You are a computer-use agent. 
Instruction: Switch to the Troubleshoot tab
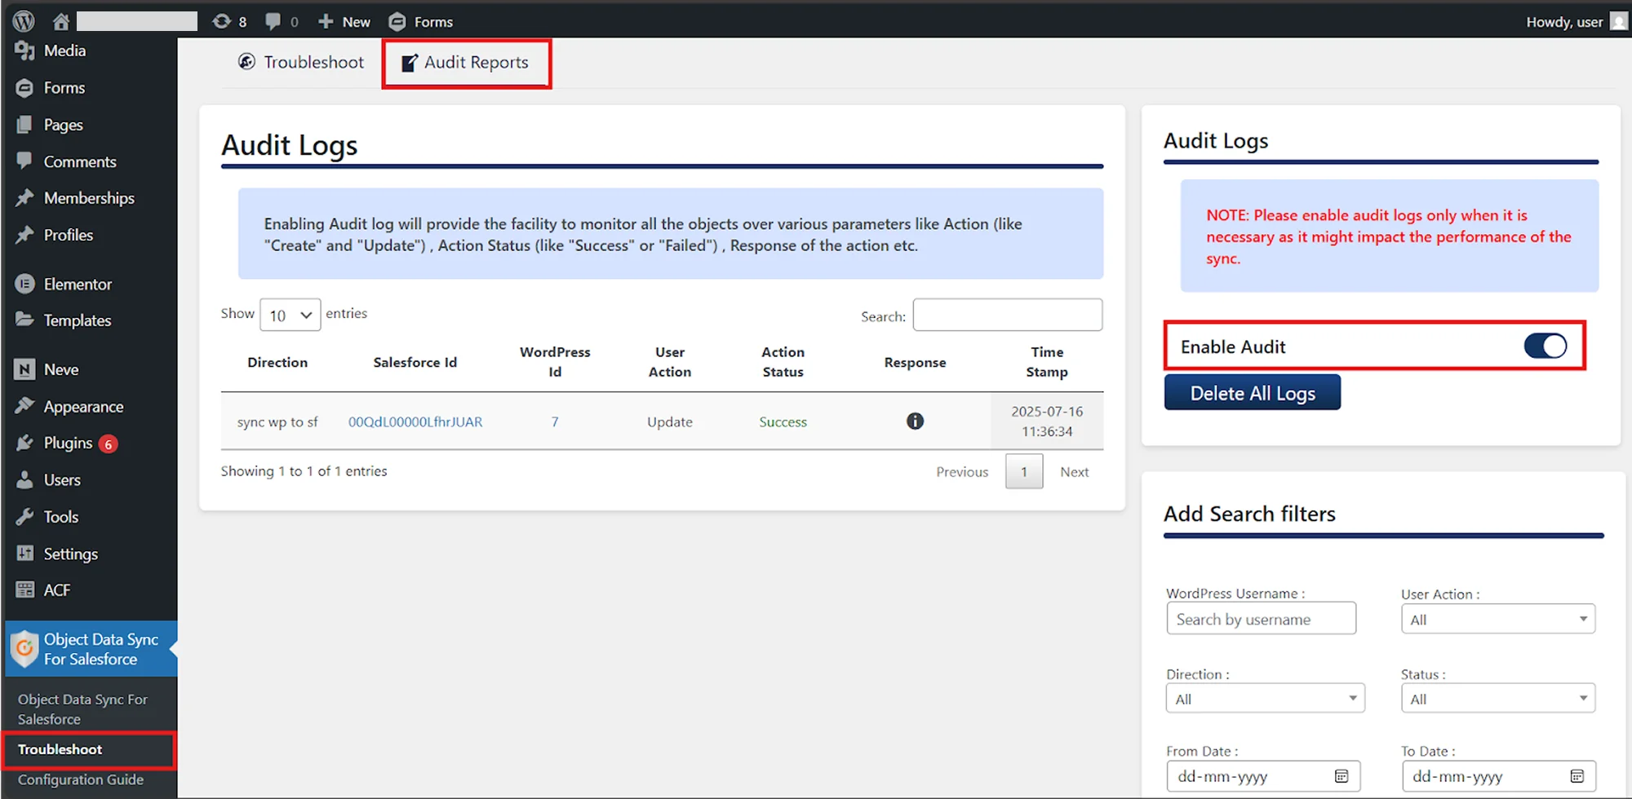click(x=301, y=63)
